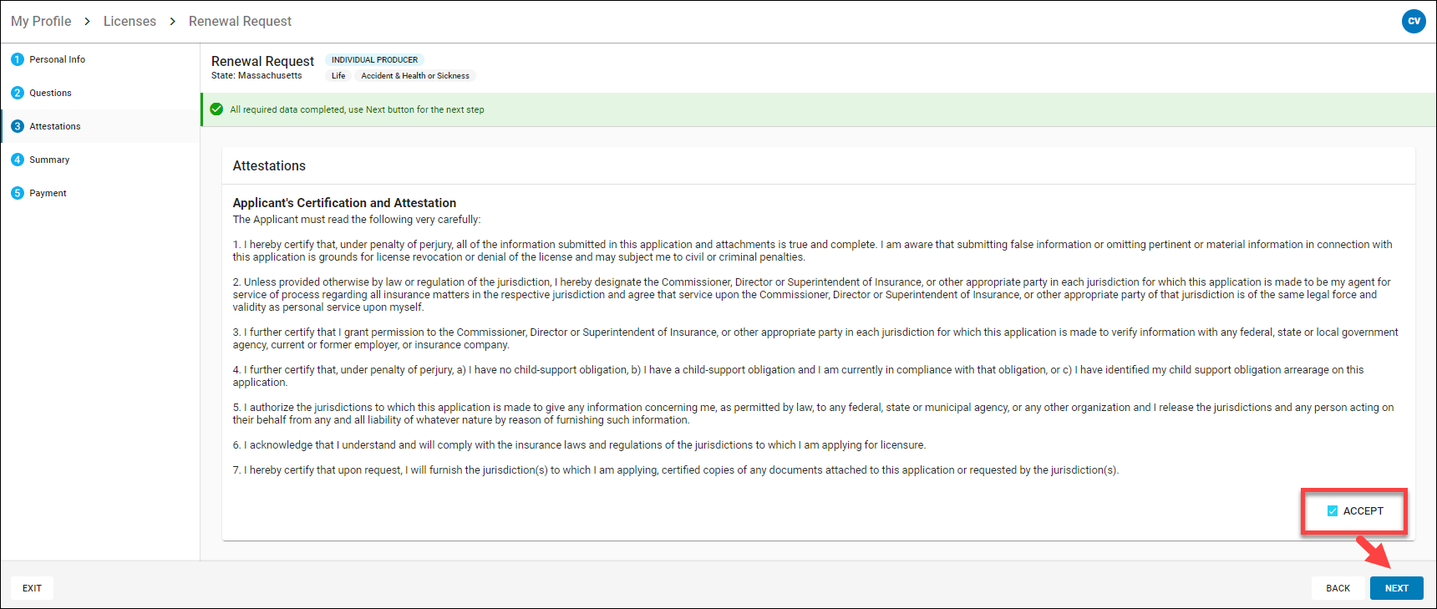Go to the Summary step label
The image size is (1437, 609).
point(49,160)
